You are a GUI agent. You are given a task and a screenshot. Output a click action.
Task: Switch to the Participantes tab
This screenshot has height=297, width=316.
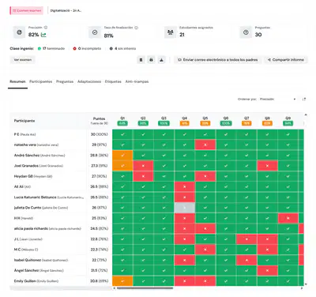click(41, 81)
